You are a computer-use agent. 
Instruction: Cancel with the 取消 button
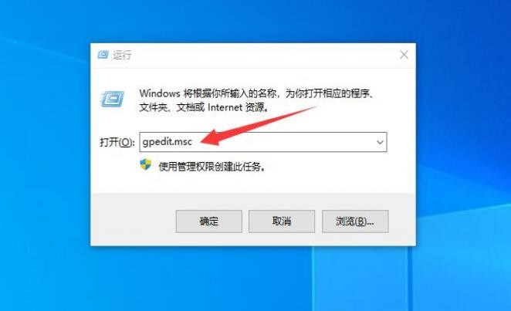(282, 221)
